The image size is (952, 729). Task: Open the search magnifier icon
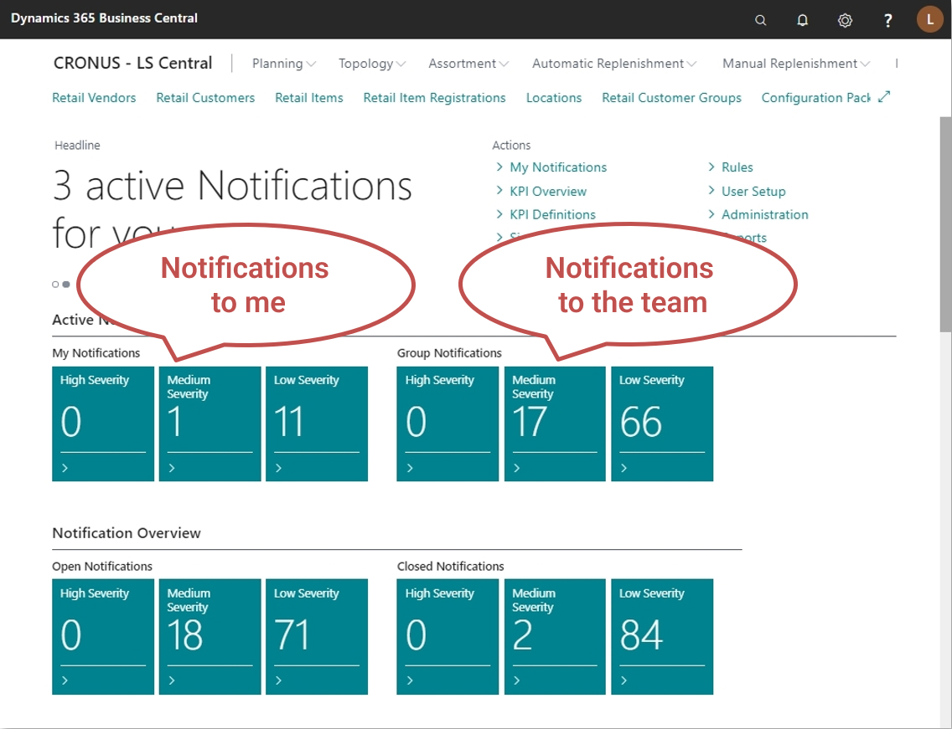(x=760, y=20)
